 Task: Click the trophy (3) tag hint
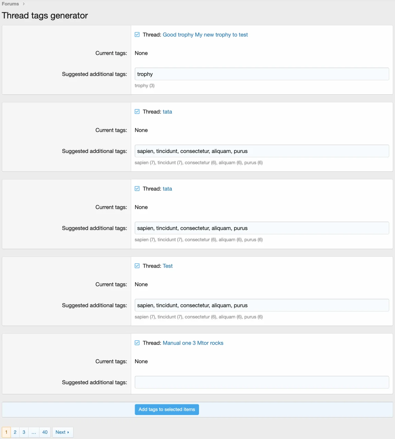coord(145,86)
